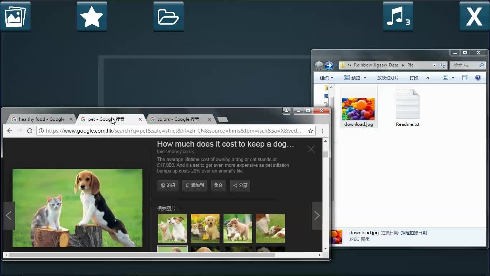
Task: Switch to the colors Google search tab
Action: pyautogui.click(x=178, y=119)
